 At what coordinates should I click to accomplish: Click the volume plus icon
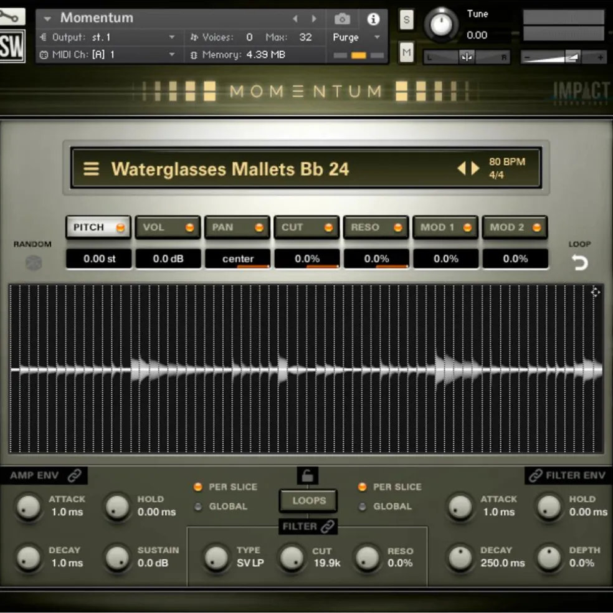[600, 58]
